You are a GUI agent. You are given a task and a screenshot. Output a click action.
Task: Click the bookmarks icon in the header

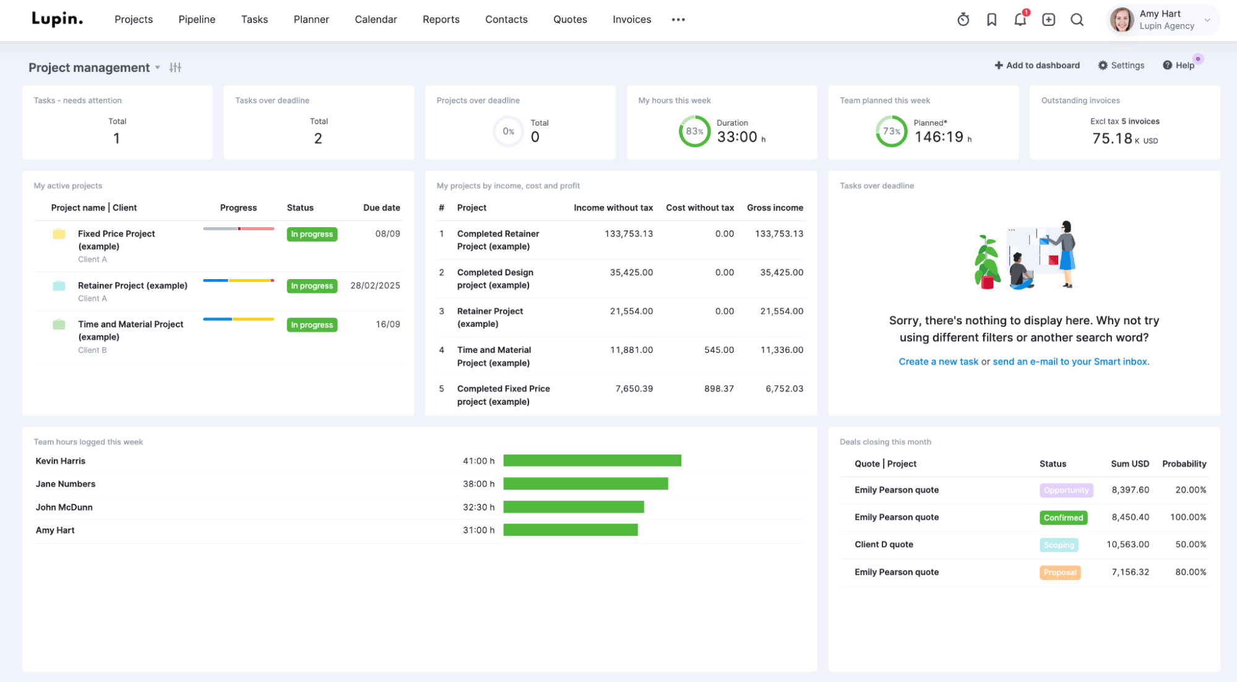[991, 19]
